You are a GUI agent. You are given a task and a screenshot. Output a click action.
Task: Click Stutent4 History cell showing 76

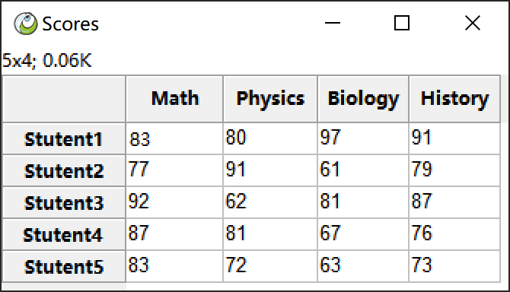pos(454,234)
